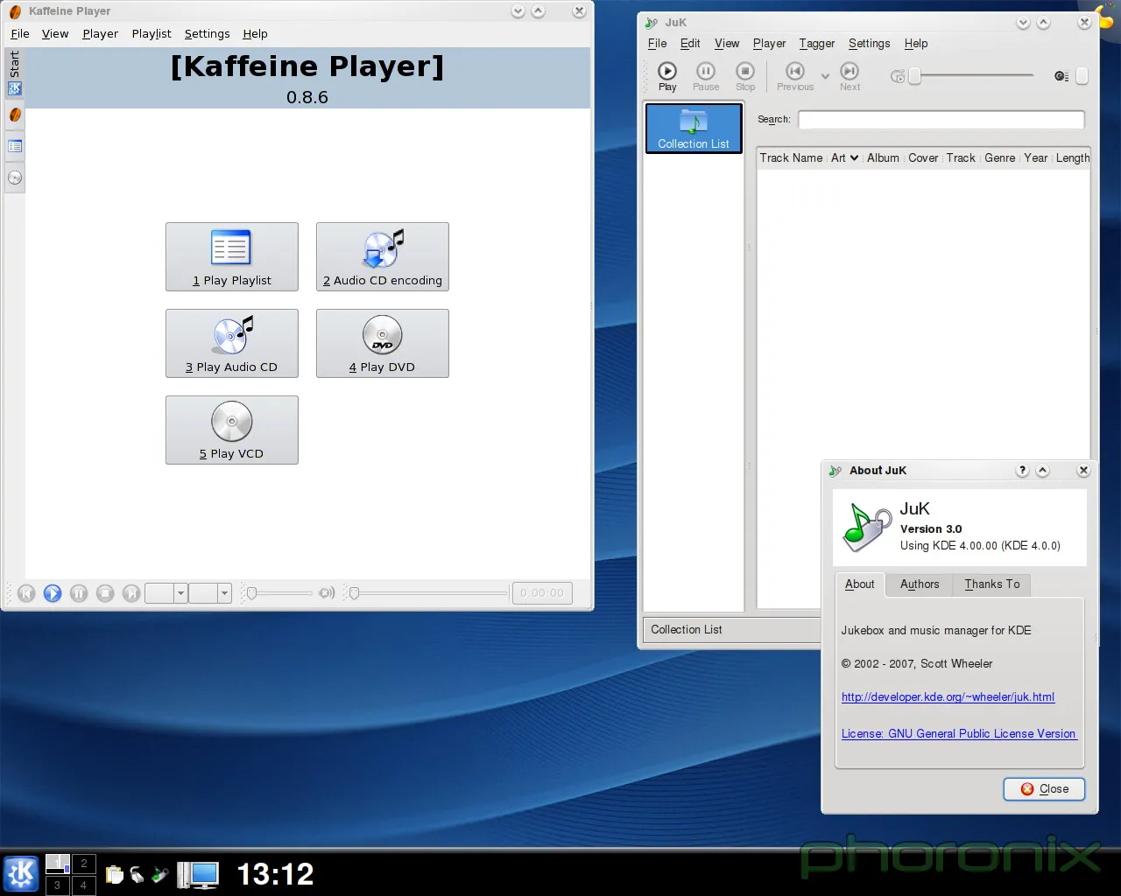Skip to next track in Kaffeine
Screen dimensions: 1121x896
[131, 593]
